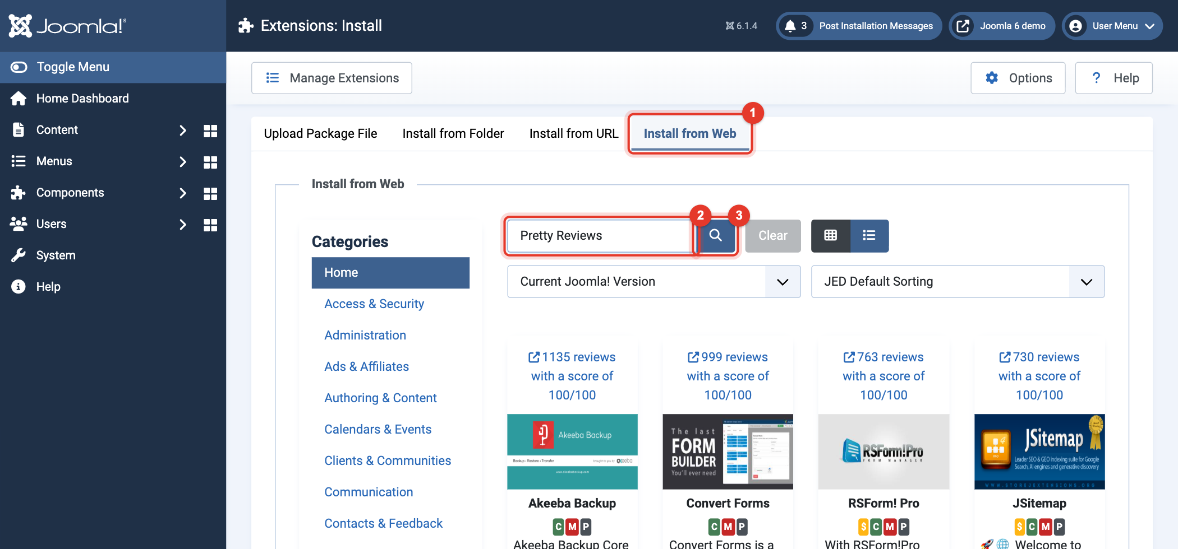Open the Akeeba Backup thumbnail
The width and height of the screenshot is (1178, 549).
pos(572,452)
